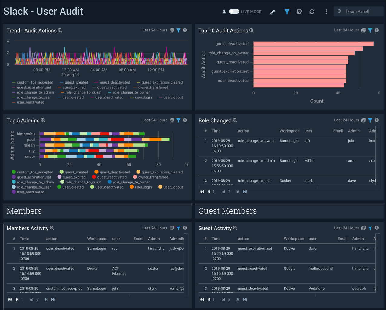The height and width of the screenshot is (310, 386).
Task: Zoom into Top 10 Audit Actions via its magnifier
Action: pyautogui.click(x=251, y=31)
